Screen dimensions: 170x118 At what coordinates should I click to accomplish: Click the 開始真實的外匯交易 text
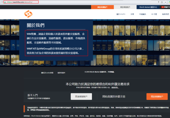click(114, 97)
